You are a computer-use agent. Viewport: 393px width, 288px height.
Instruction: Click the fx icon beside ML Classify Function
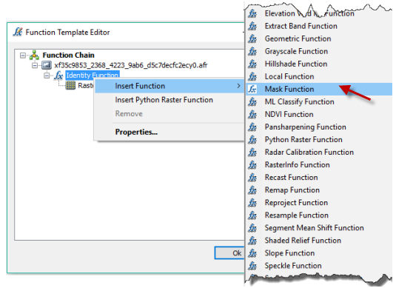pos(252,101)
